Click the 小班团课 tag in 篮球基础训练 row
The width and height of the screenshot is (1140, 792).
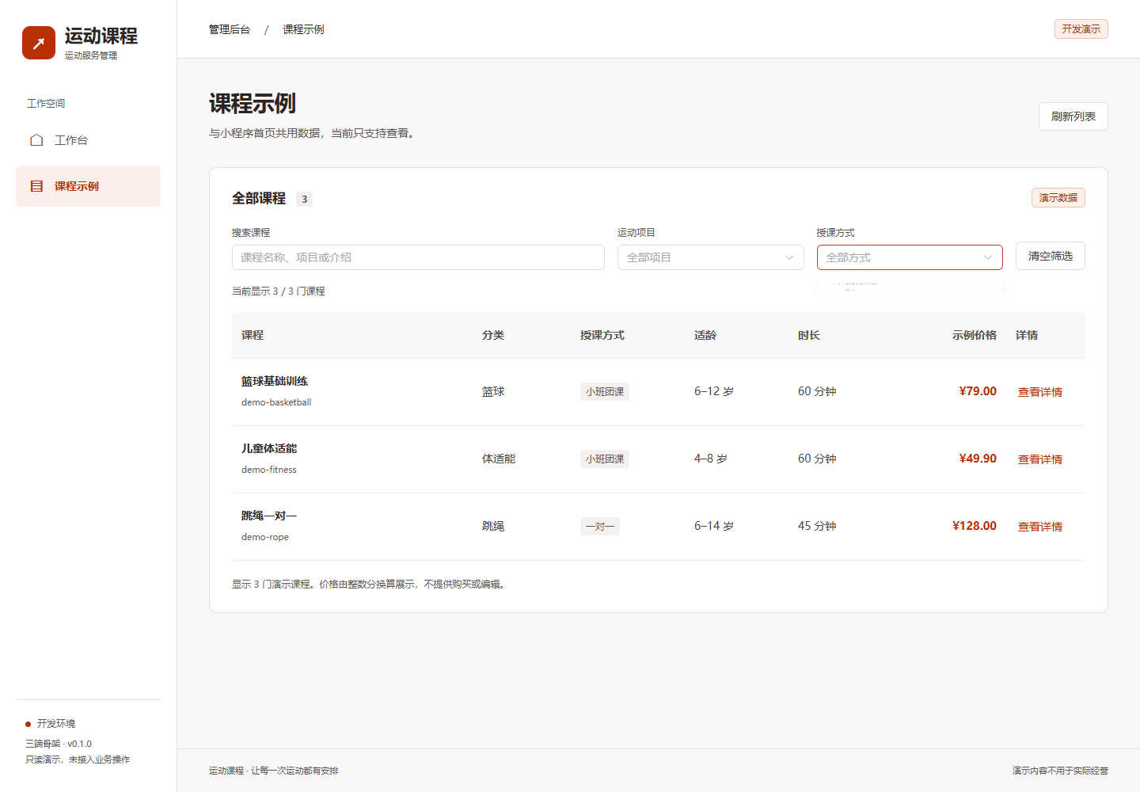[605, 391]
